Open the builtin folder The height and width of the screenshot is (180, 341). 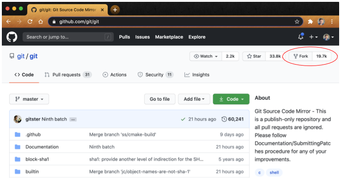pos(32,172)
